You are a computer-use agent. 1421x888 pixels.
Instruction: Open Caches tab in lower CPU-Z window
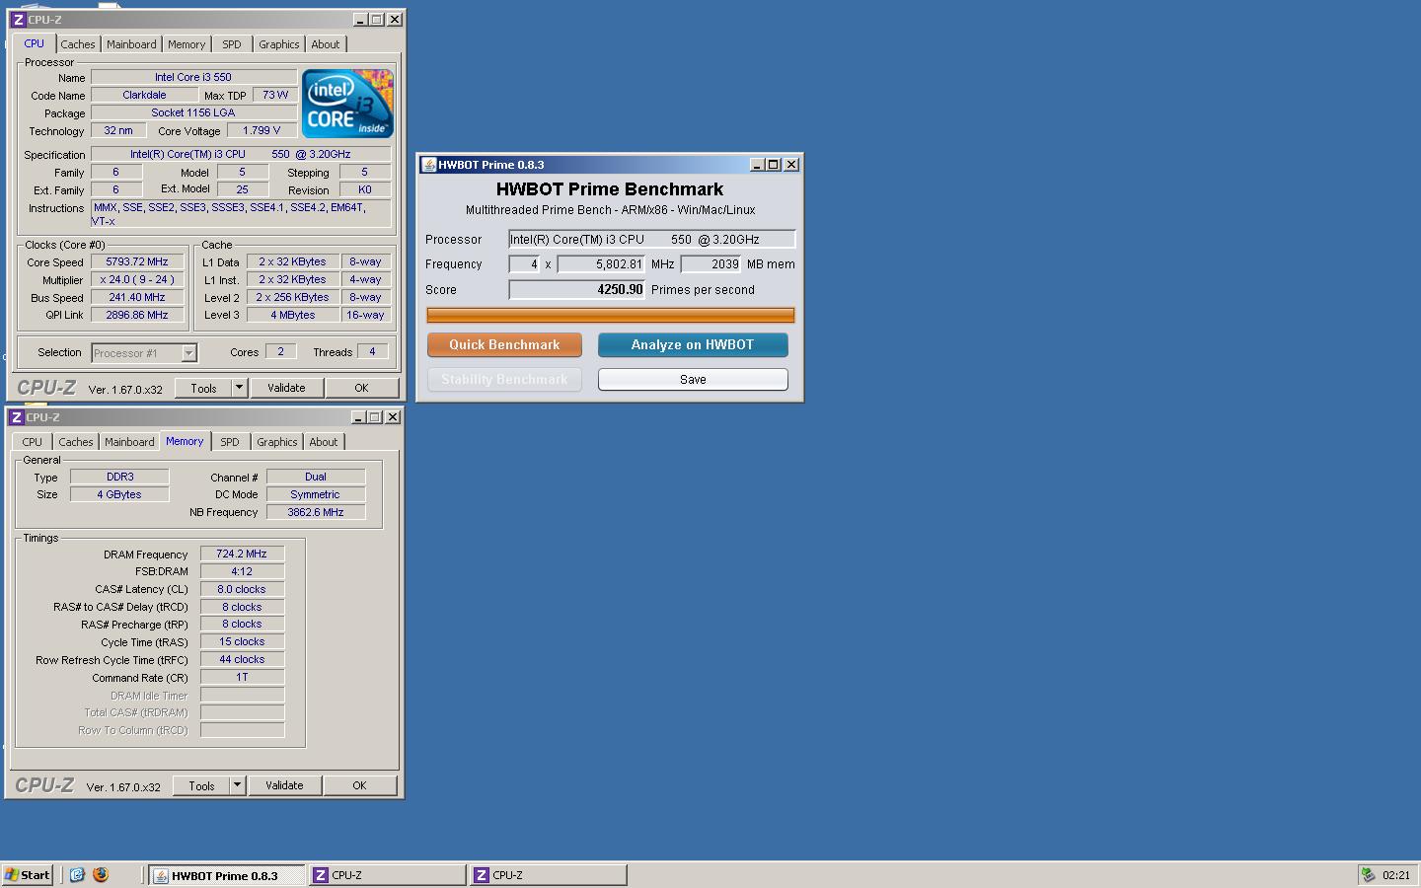pos(76,442)
